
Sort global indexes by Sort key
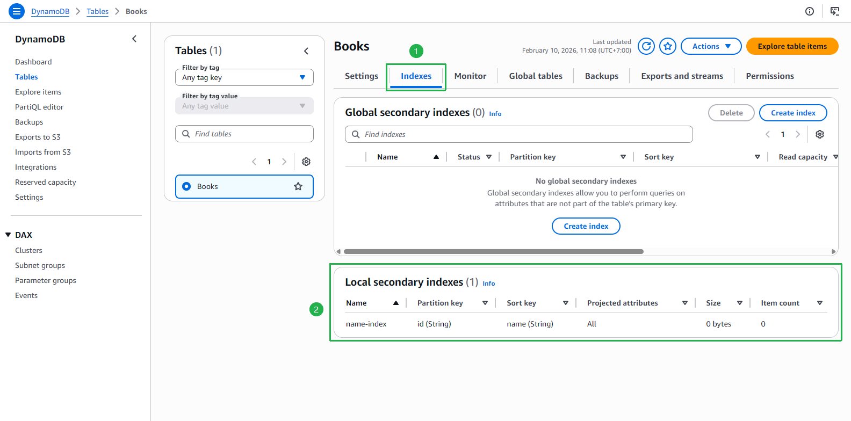(x=758, y=157)
